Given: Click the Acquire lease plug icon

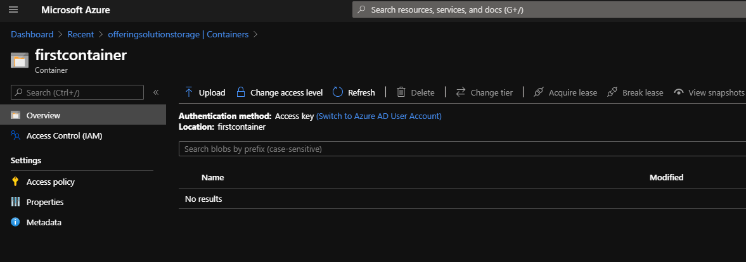Looking at the screenshot, I should 538,92.
